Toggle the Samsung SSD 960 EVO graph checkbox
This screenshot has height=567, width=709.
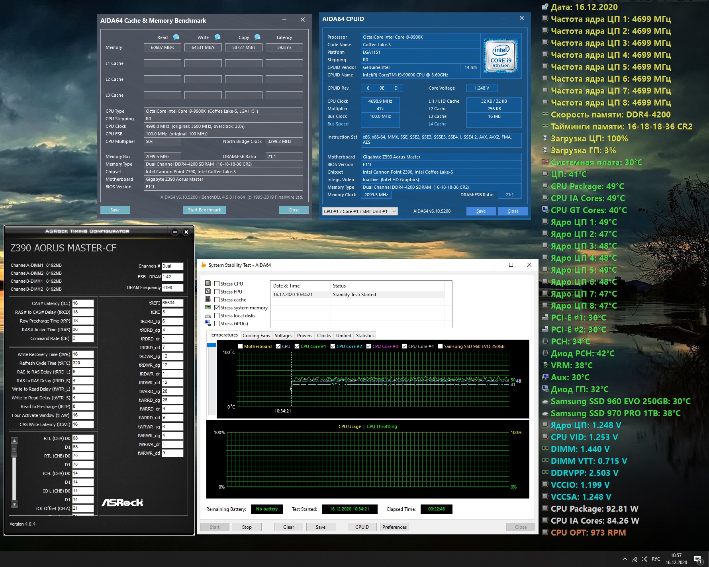point(440,346)
